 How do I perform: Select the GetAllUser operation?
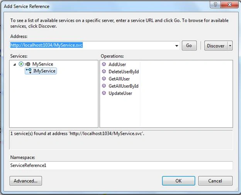click(119, 79)
